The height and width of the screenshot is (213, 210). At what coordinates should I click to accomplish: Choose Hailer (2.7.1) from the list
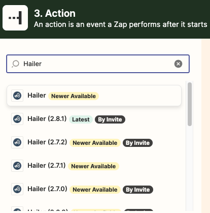[94, 166]
